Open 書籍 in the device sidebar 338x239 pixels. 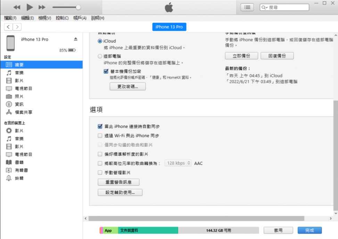[x=19, y=162]
